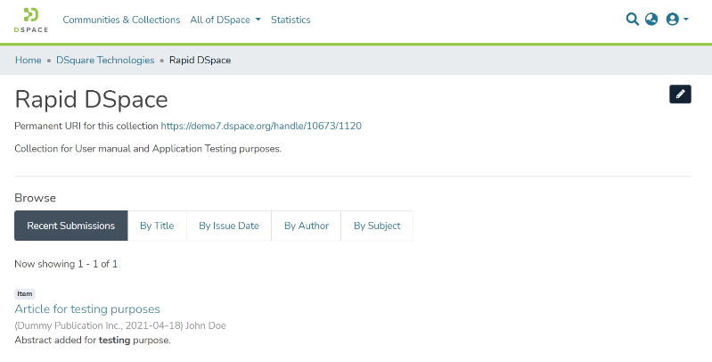Follow the permanent URI handle link
The width and height of the screenshot is (712, 362).
coord(261,127)
